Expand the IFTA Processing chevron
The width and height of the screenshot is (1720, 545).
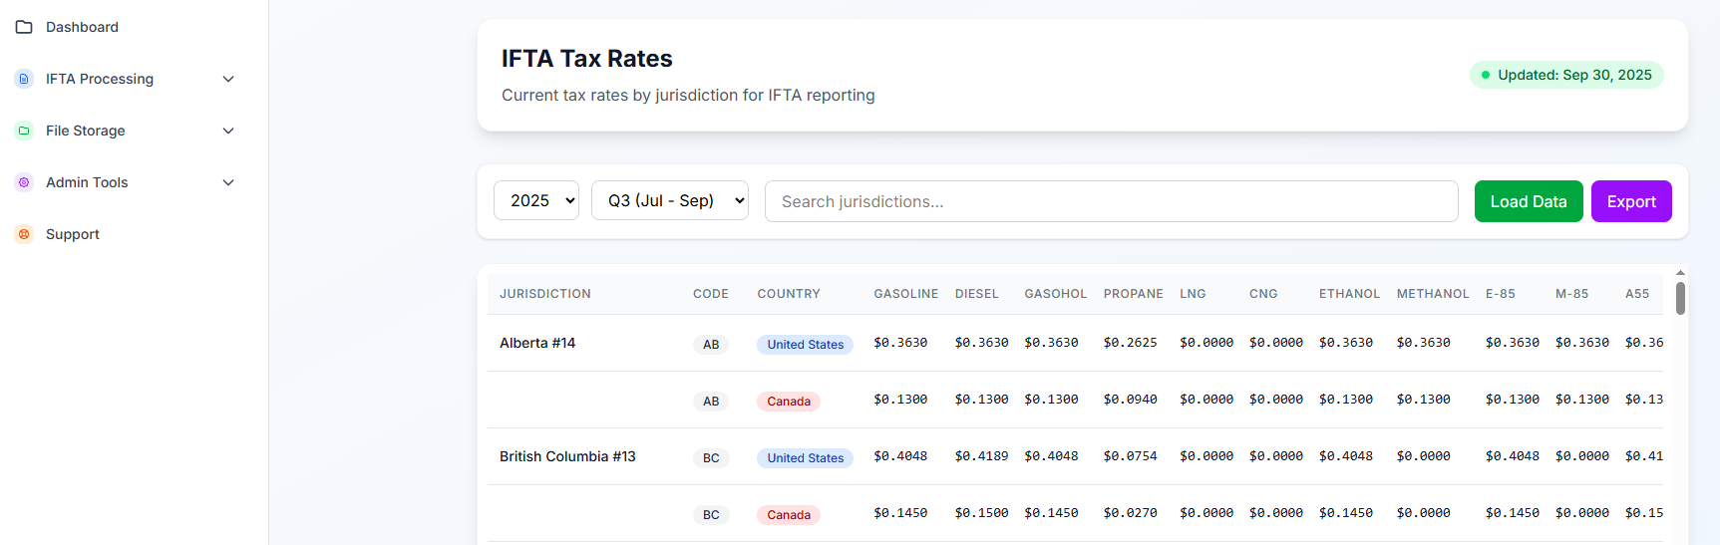(228, 79)
